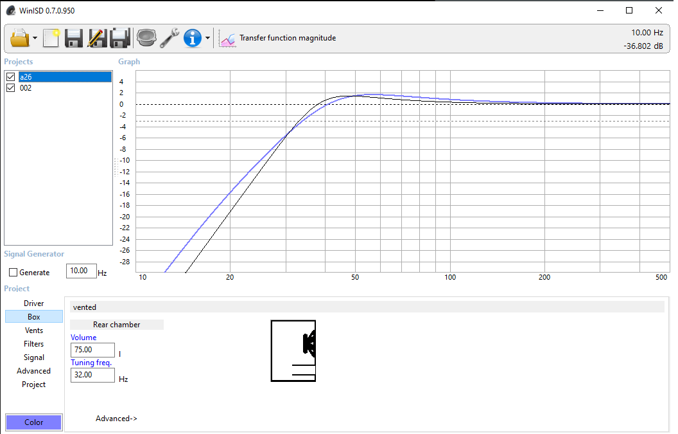The width and height of the screenshot is (678, 434).
Task: Click the graph type chart icon
Action: 227,39
